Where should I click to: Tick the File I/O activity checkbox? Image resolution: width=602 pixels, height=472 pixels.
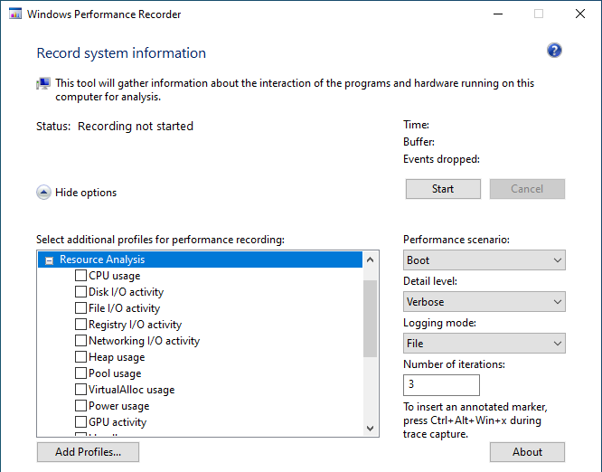pyautogui.click(x=81, y=308)
